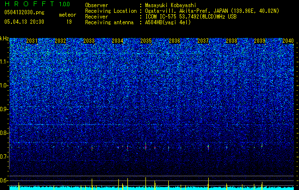
Task: Click the tallest yellow power spike under 2035
Action: point(145,183)
